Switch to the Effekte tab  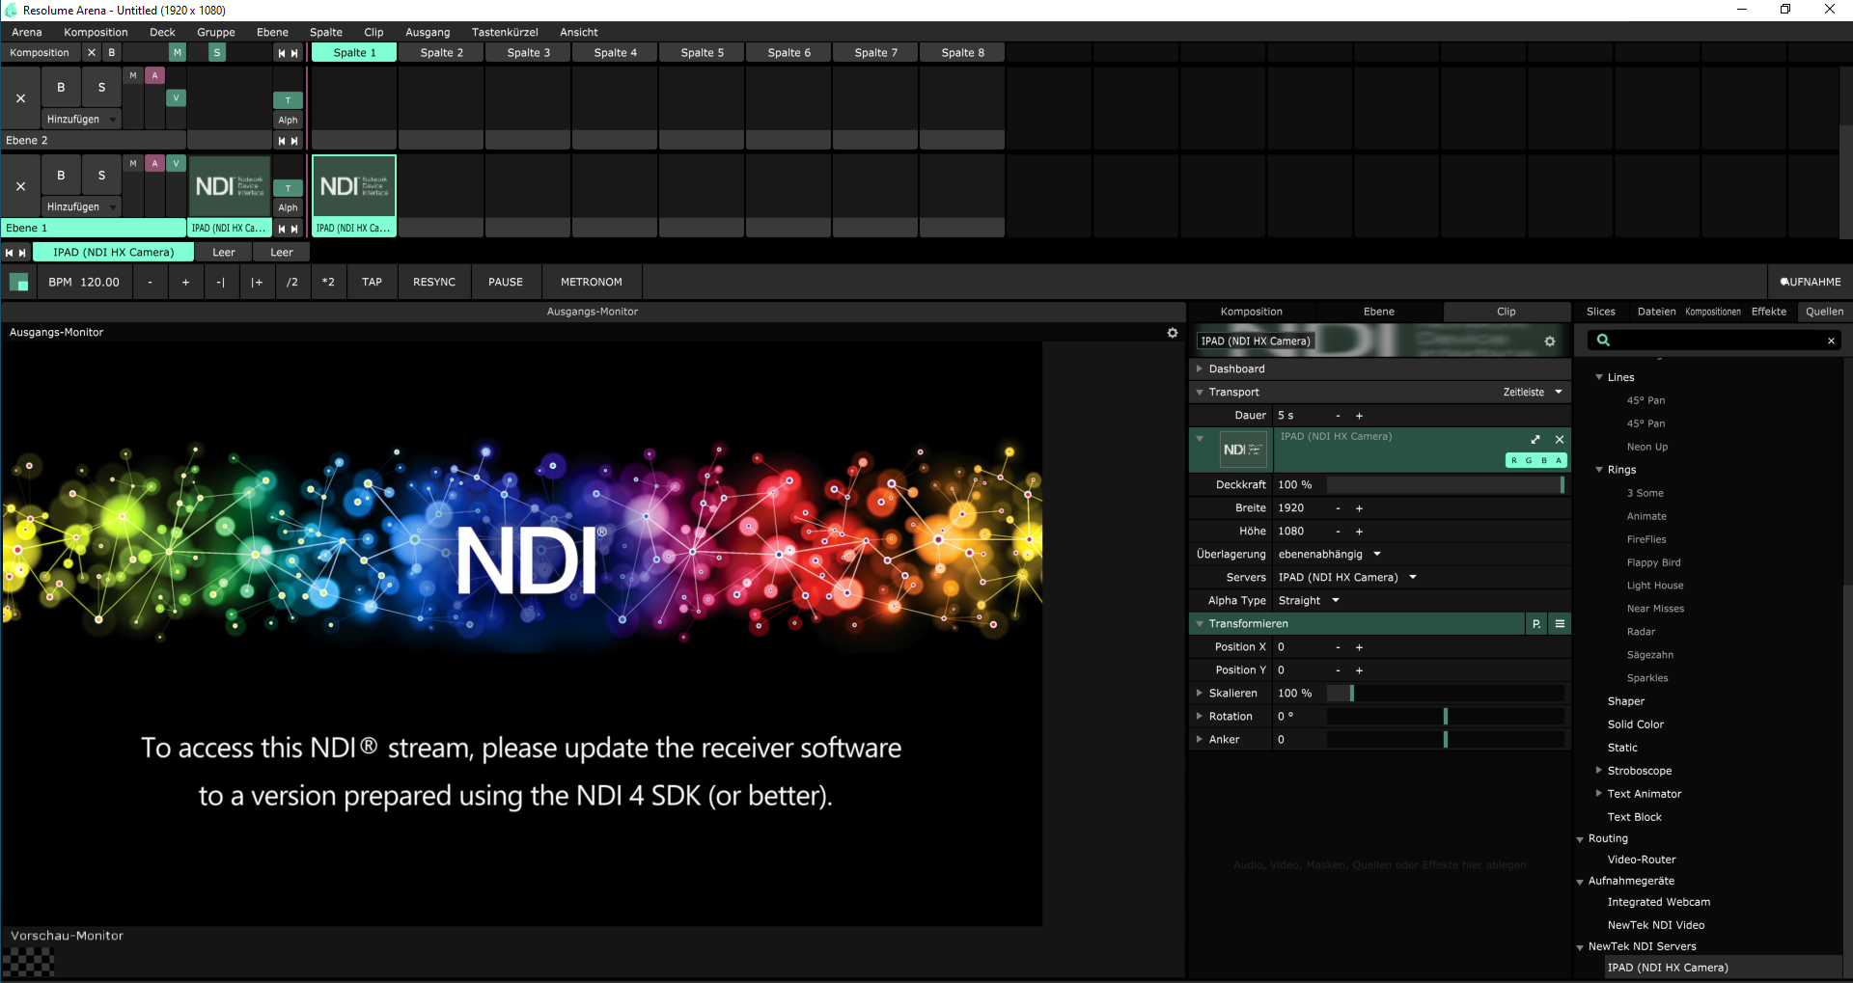pos(1768,312)
